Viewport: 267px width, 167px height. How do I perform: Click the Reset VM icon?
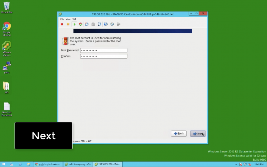81,24
